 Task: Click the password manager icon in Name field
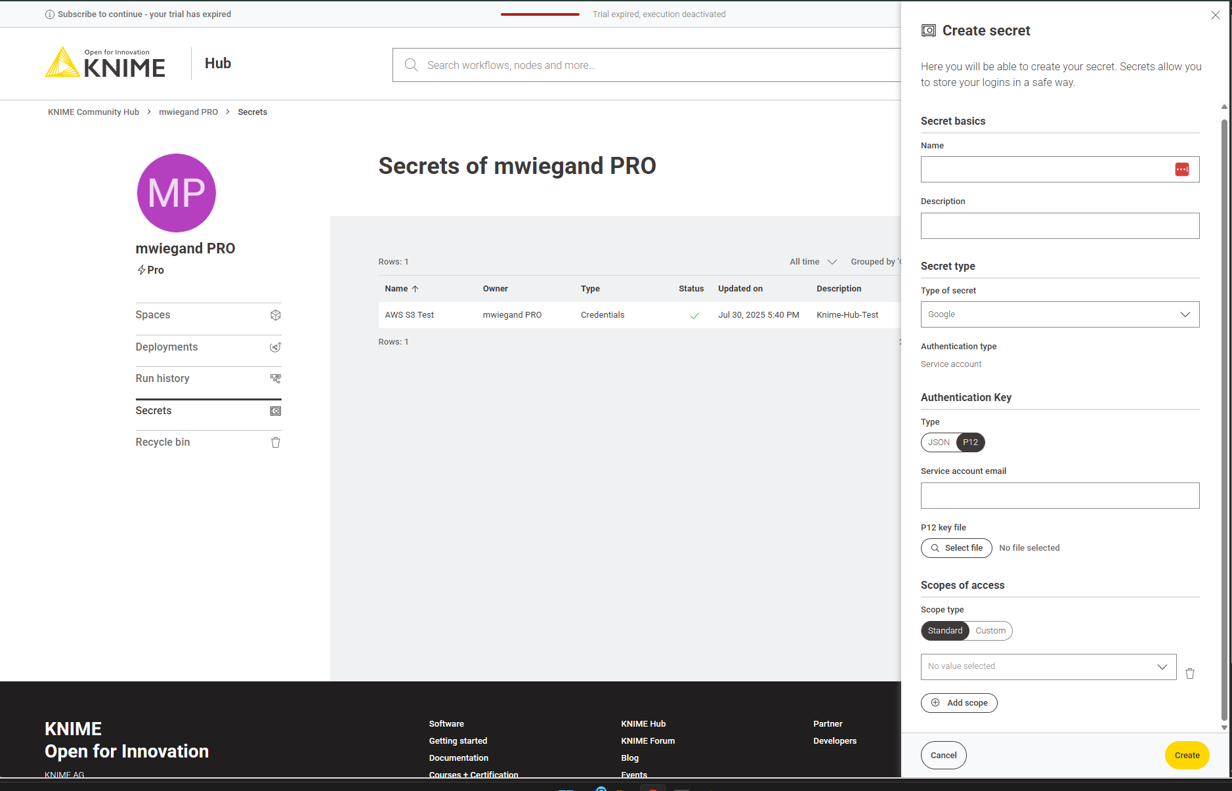pos(1181,170)
